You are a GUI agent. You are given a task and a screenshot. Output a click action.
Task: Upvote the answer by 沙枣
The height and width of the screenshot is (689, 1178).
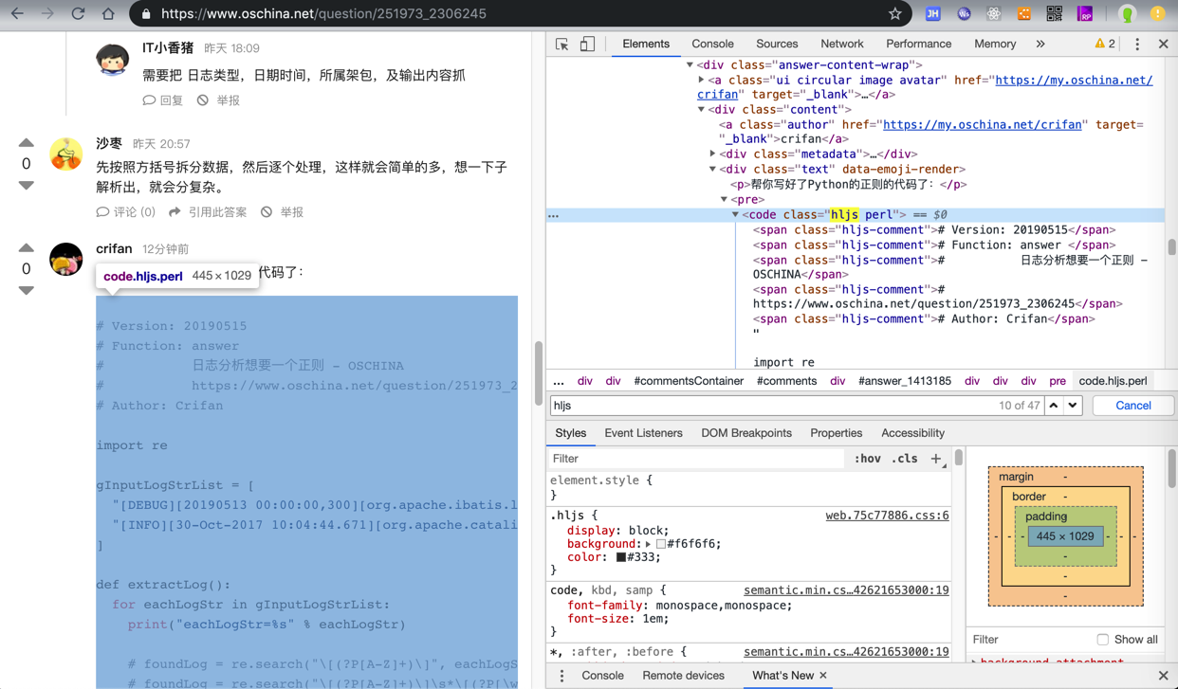27,143
